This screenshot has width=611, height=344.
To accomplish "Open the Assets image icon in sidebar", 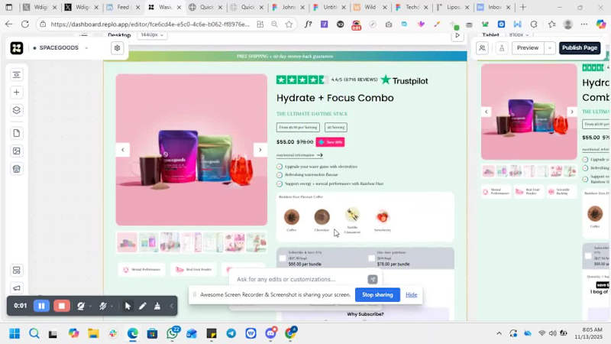I will tap(16, 151).
